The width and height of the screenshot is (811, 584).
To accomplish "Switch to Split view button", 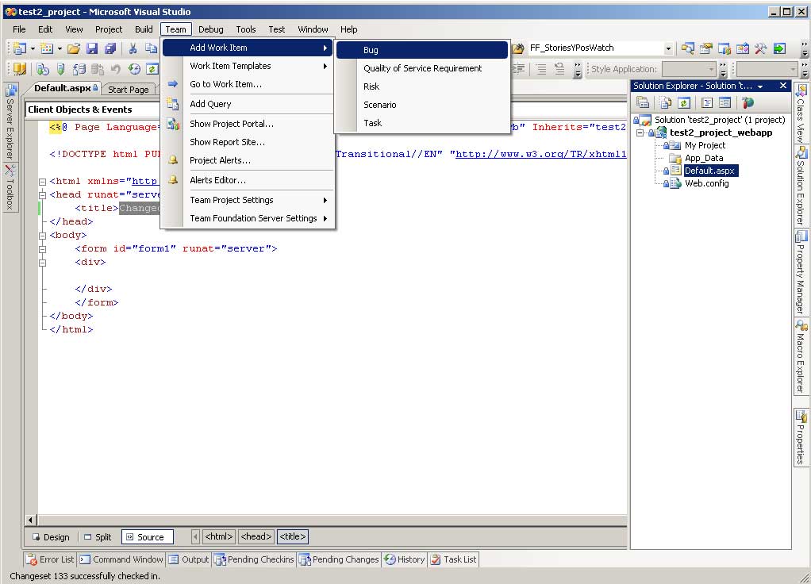I will tap(98, 537).
